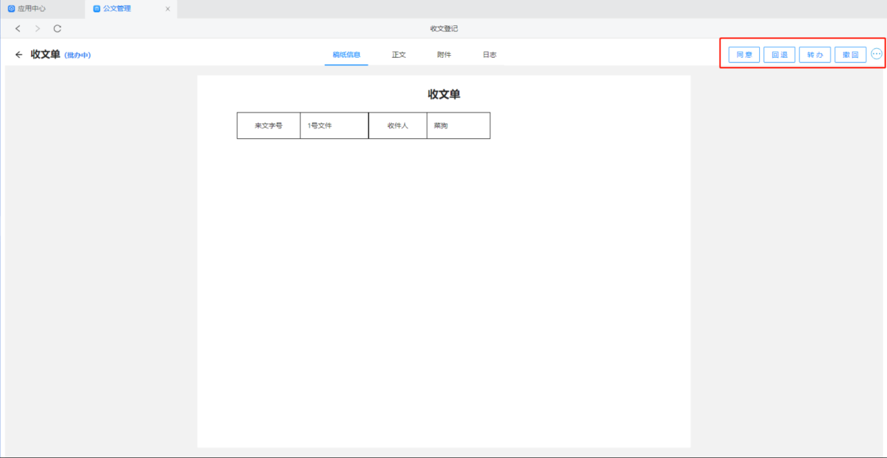The height and width of the screenshot is (458, 887).
Task: Open more actions via the ellipsis icon
Action: coord(876,54)
